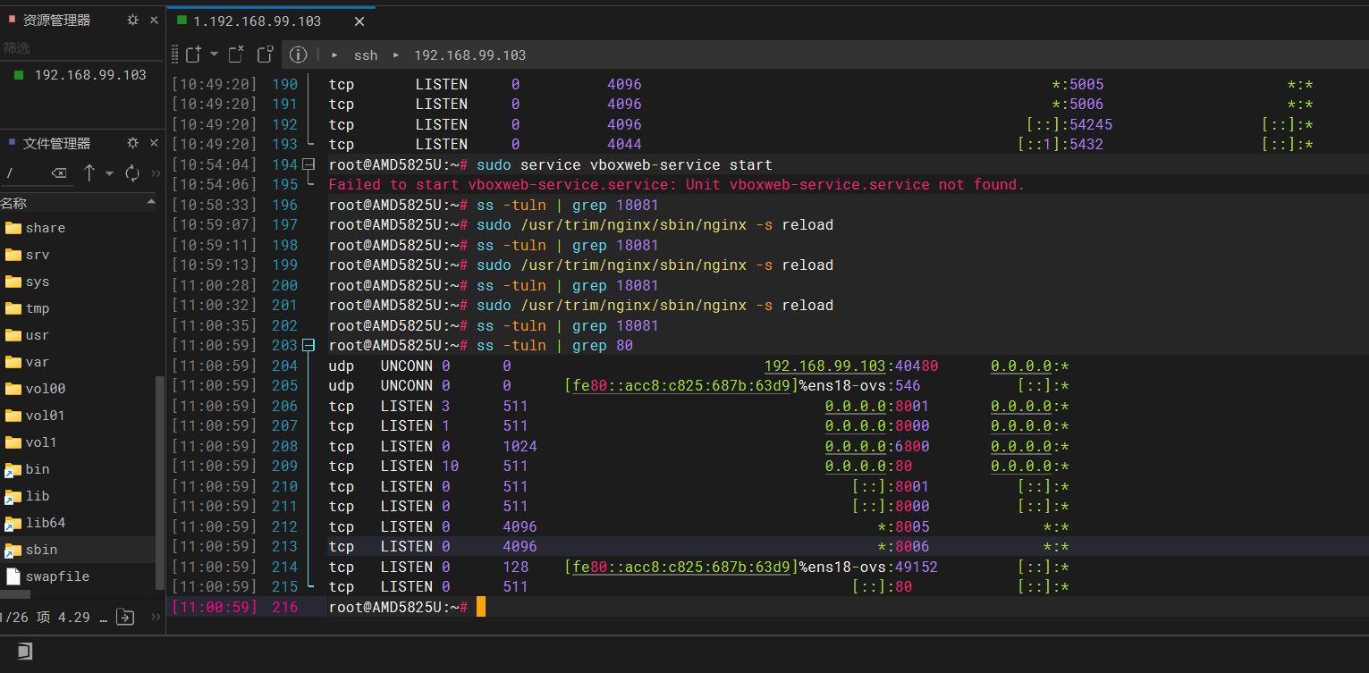1369x673 pixels.
Task: Click the transfer icon in the file status bar
Action: pyautogui.click(x=126, y=616)
